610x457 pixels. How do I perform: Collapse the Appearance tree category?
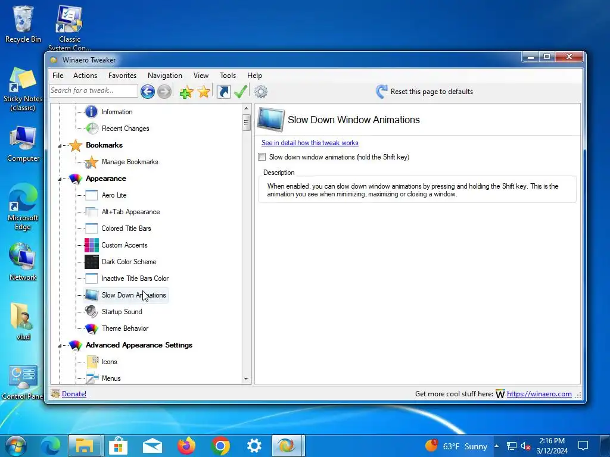pyautogui.click(x=60, y=179)
